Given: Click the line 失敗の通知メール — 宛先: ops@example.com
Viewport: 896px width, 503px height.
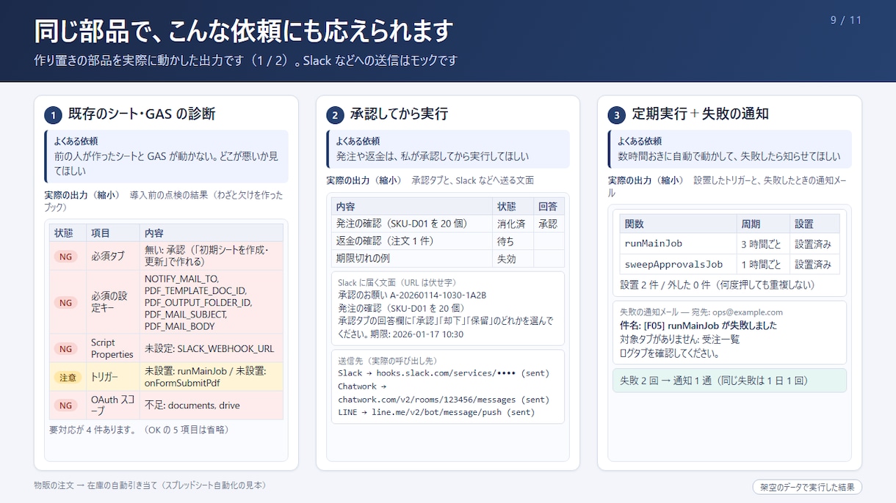Looking at the screenshot, I should [701, 312].
